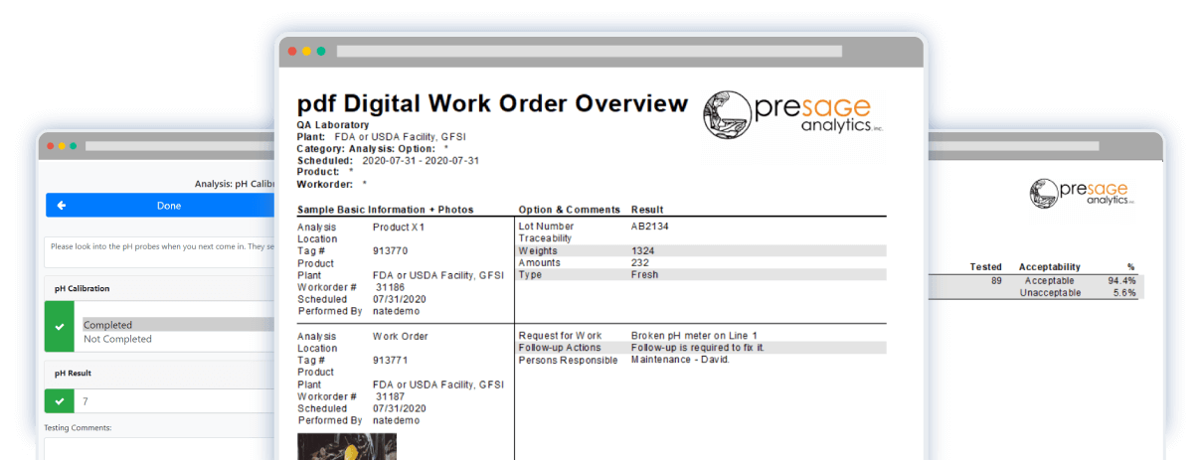Click the red close dot on the center window
Screen dimensions: 1200x460
[x=292, y=51]
